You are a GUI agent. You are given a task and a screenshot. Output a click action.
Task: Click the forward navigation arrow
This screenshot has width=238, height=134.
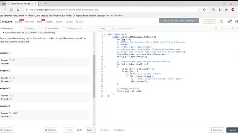coord(5,10)
